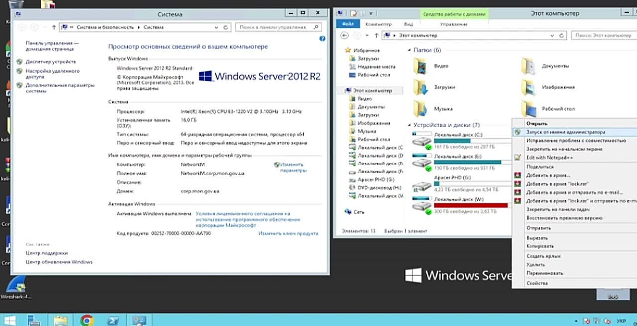Open the Изображения folder in Папки
This screenshot has width=637, height=326.
point(528,87)
